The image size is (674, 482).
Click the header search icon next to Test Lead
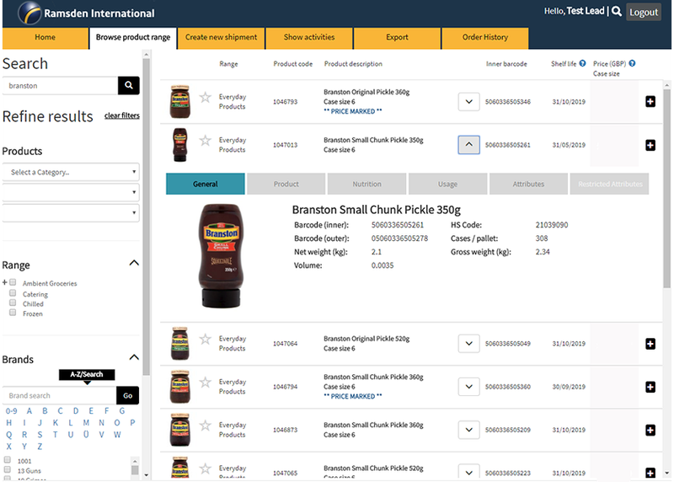pyautogui.click(x=617, y=12)
